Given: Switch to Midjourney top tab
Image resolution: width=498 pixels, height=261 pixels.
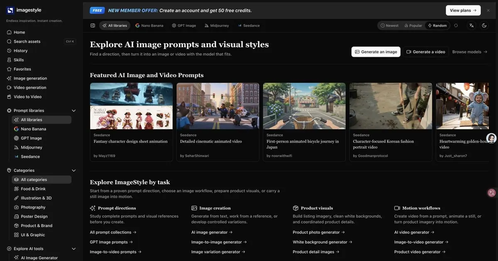Looking at the screenshot, I should 217,25.
